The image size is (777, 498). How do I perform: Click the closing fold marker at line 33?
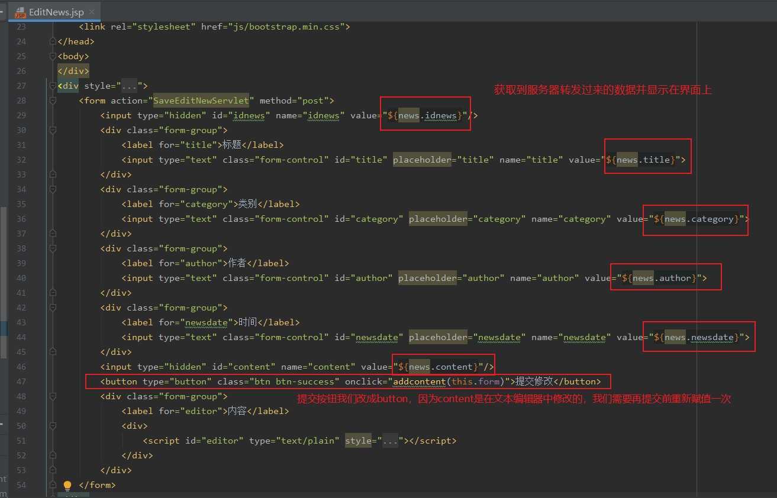pos(53,174)
